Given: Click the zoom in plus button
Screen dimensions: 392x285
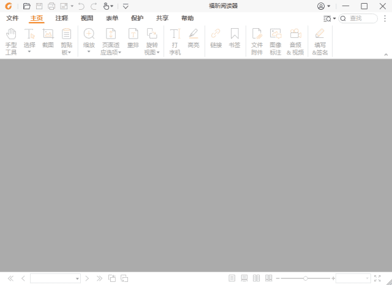Looking at the screenshot, I should 333,278.
